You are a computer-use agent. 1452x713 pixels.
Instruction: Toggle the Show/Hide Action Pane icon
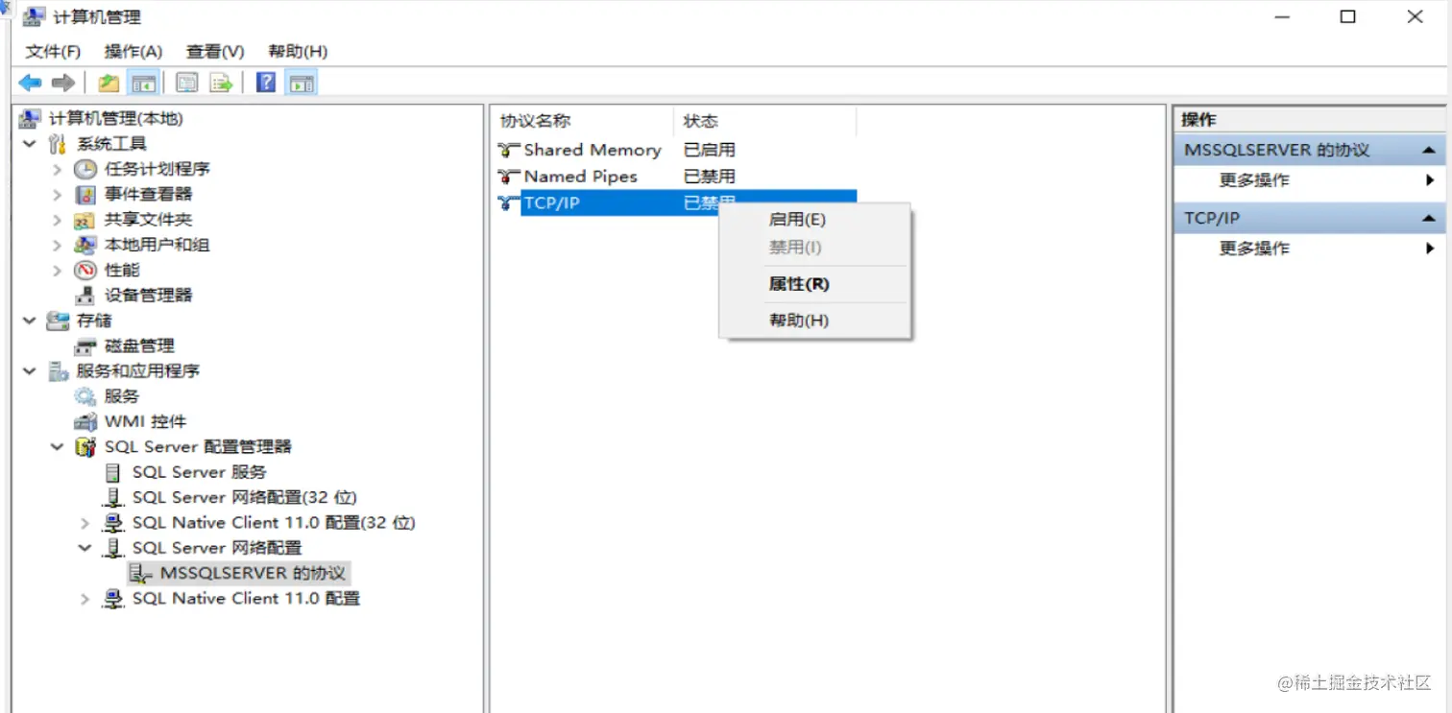302,83
